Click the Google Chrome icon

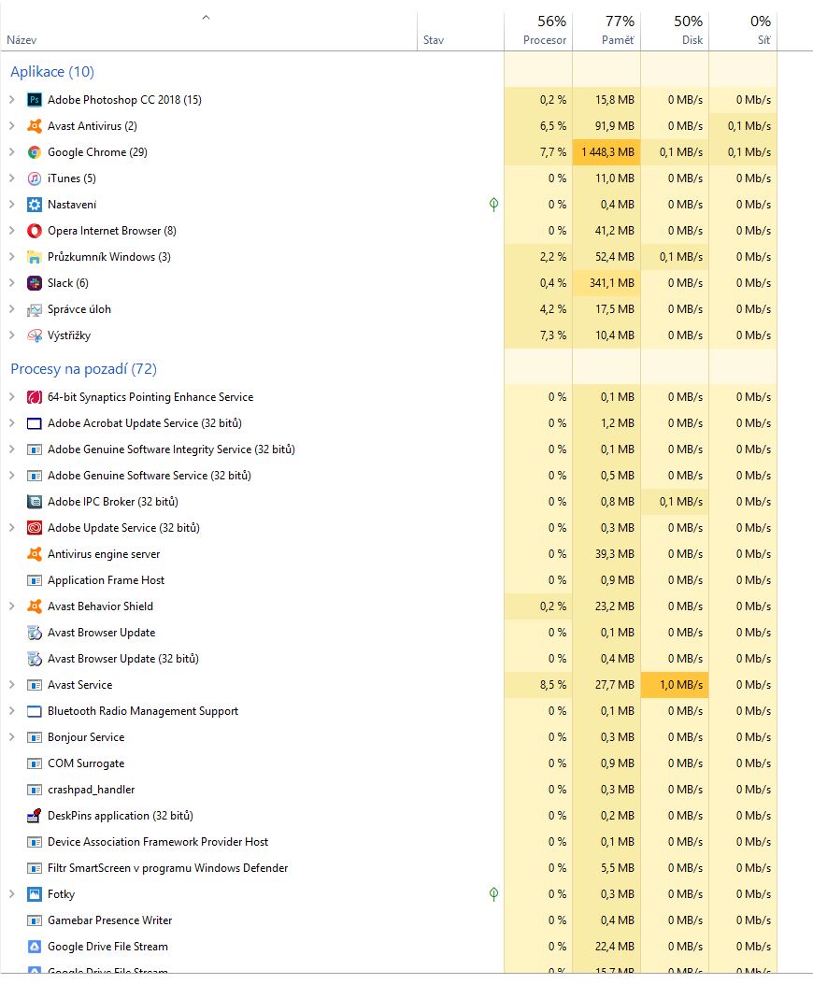(35, 152)
